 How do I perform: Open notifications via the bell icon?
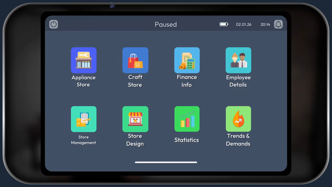click(278, 24)
